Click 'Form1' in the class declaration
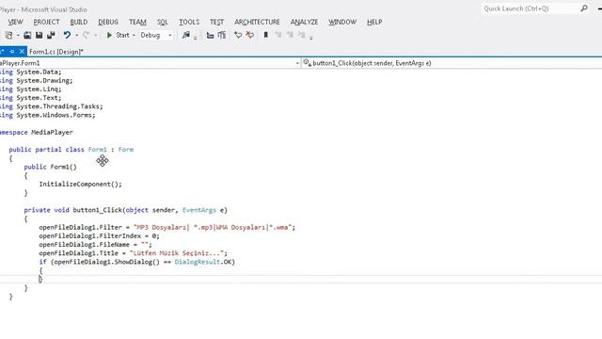The height and width of the screenshot is (339, 602). [98, 150]
